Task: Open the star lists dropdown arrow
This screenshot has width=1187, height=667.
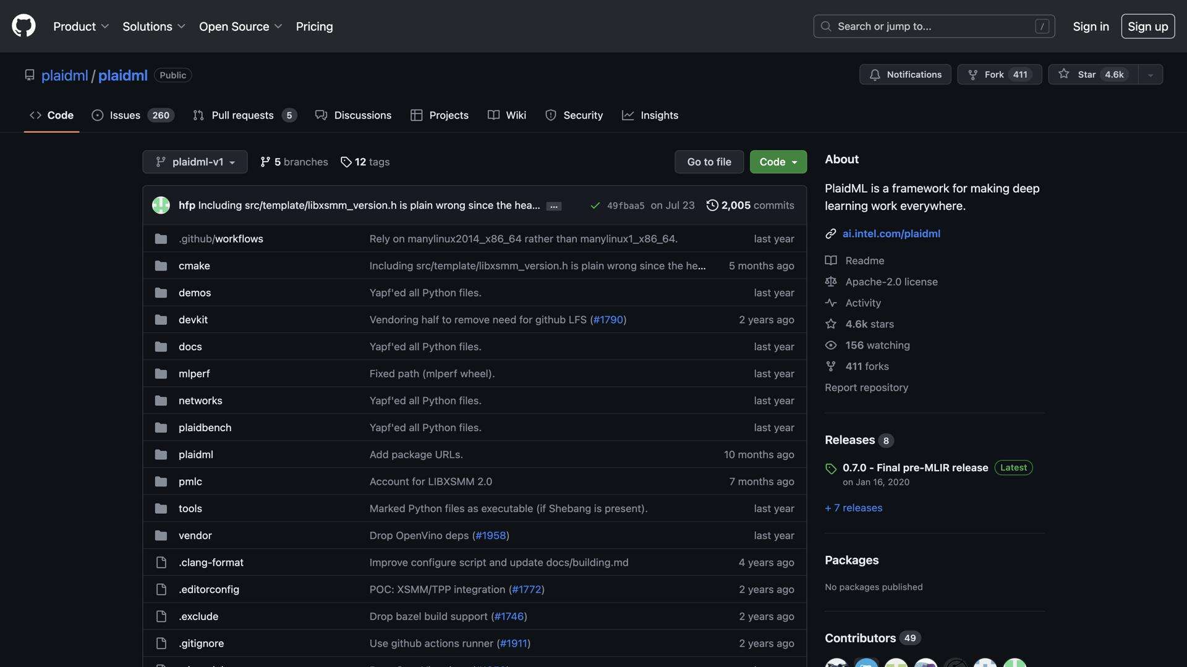Action: click(1151, 75)
